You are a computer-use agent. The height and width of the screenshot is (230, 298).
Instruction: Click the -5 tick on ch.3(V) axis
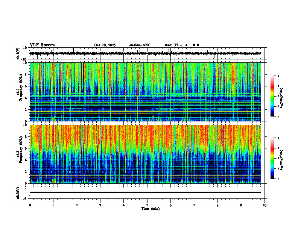pos(25,199)
